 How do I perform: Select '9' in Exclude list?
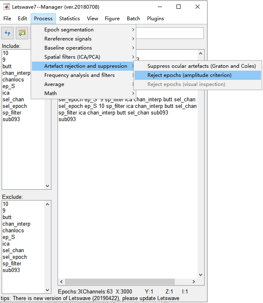[x=4, y=211]
